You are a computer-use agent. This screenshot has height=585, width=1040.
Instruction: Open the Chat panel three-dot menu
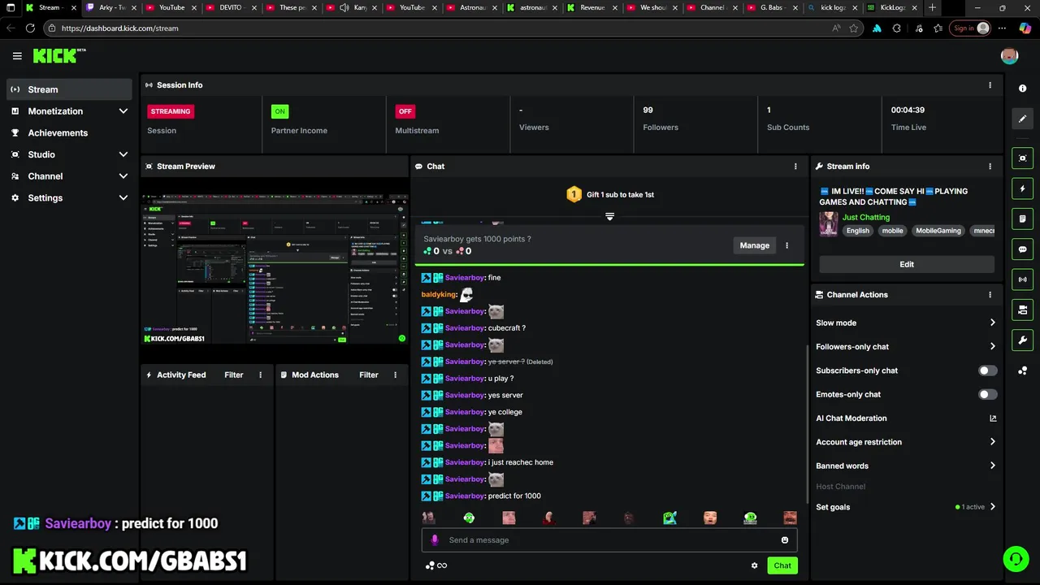click(x=795, y=167)
